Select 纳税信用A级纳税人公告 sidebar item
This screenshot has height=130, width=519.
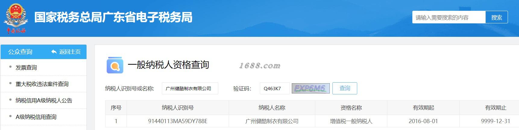coord(44,101)
